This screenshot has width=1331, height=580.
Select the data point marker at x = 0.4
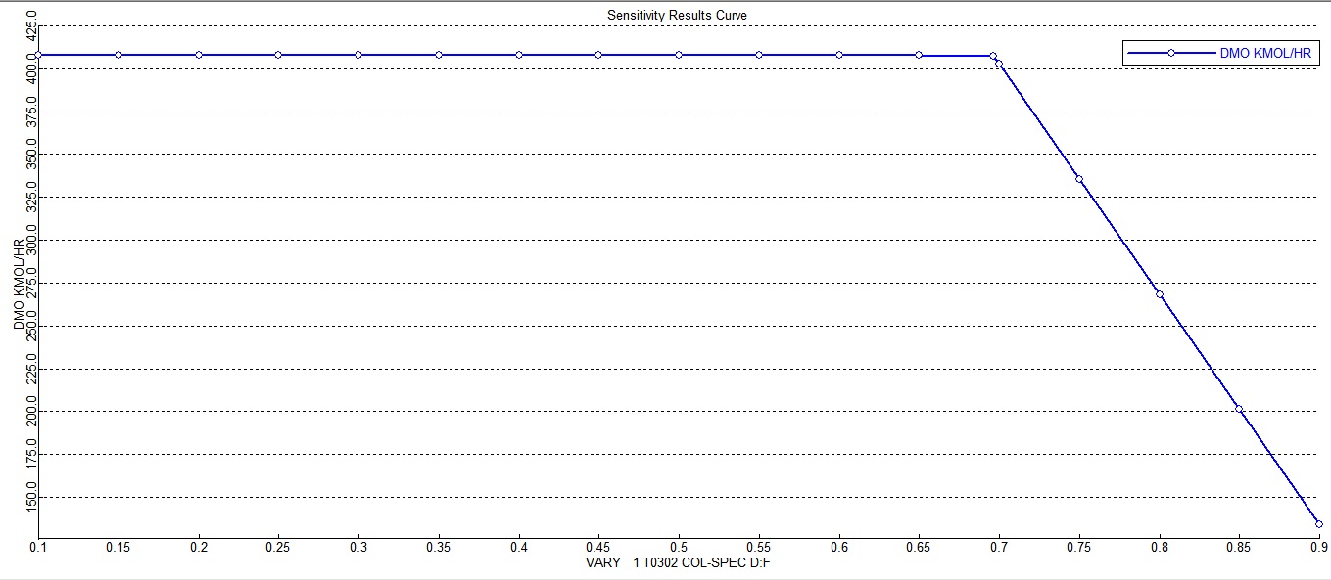tap(519, 55)
